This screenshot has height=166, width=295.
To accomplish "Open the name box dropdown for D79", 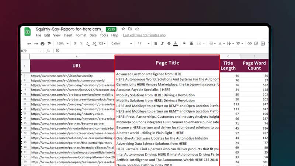I will tap(41, 51).
